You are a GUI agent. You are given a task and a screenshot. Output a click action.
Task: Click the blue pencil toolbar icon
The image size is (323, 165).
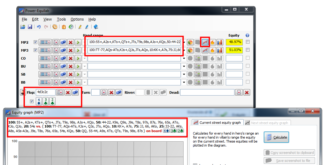pyautogui.click(x=87, y=27)
